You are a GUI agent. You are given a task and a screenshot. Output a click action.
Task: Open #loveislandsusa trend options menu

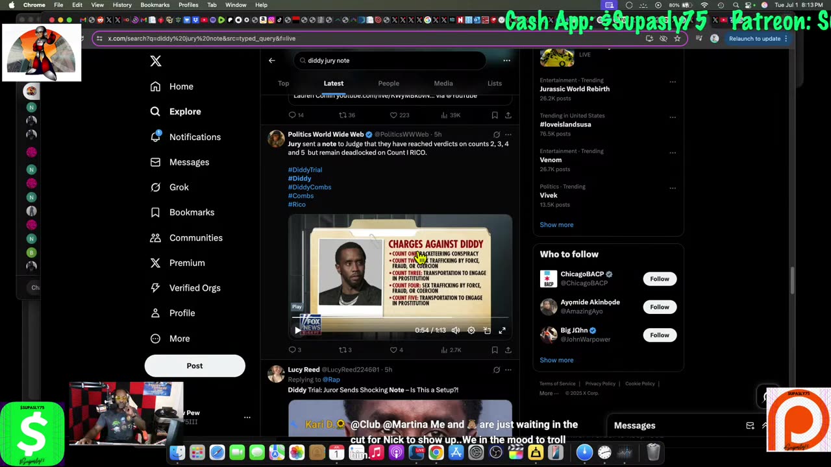click(x=673, y=117)
